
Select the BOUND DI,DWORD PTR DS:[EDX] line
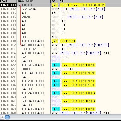[78, 9]
